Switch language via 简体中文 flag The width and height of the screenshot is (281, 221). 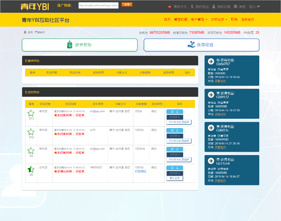(x=178, y=7)
